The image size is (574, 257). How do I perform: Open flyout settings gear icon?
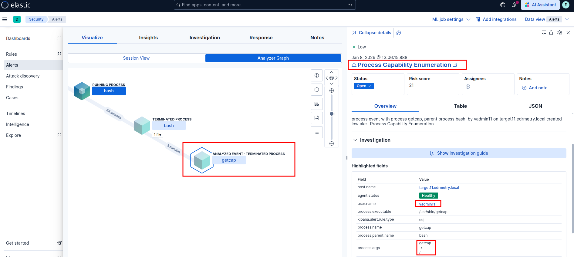[x=560, y=33]
